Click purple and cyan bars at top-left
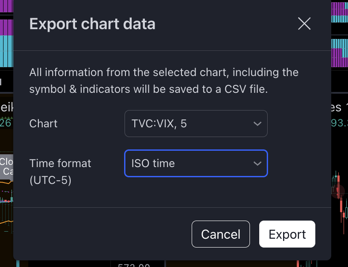Image resolution: width=348 pixels, height=267 pixels. 7,33
